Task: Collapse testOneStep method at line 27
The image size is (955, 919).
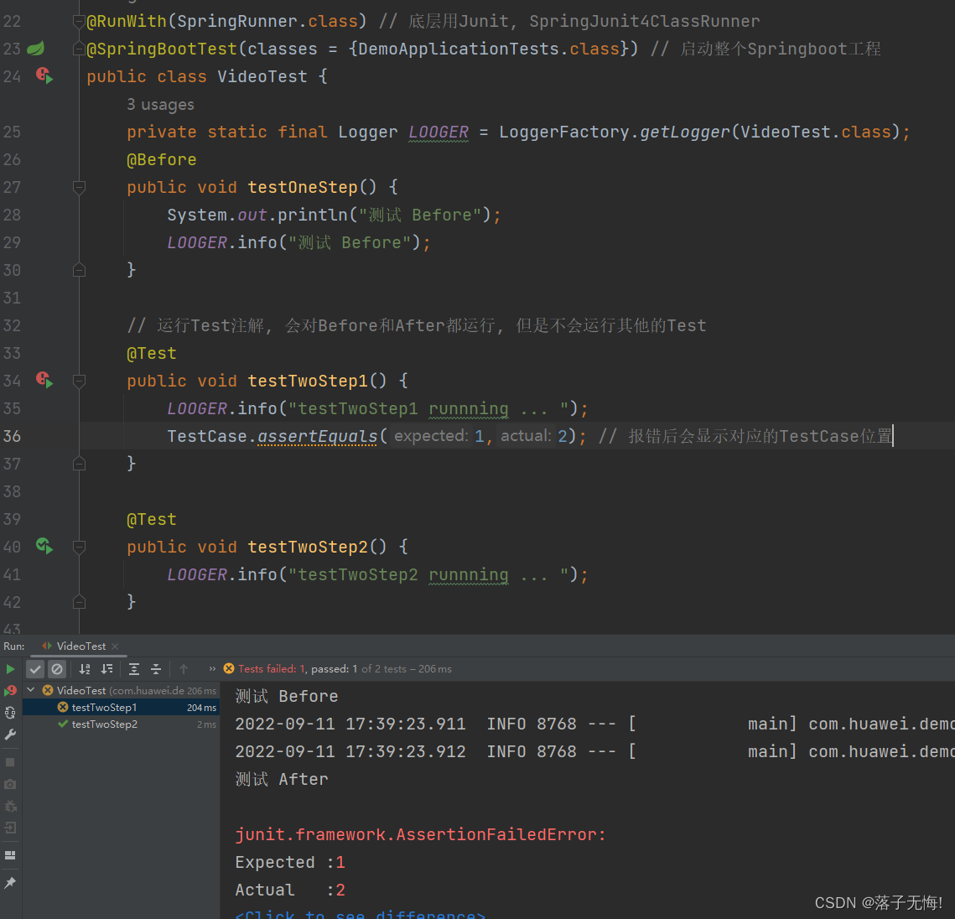Action: 79,187
